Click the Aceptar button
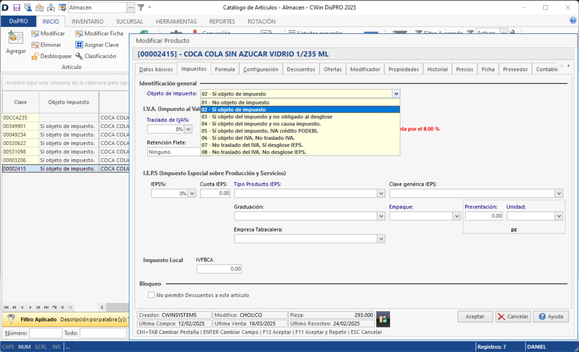 (475, 316)
